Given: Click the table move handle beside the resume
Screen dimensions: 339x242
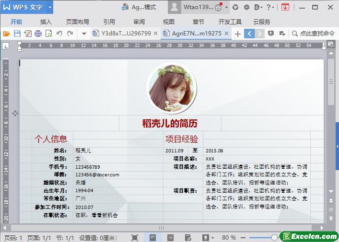Looking at the screenshot, I should (15, 114).
